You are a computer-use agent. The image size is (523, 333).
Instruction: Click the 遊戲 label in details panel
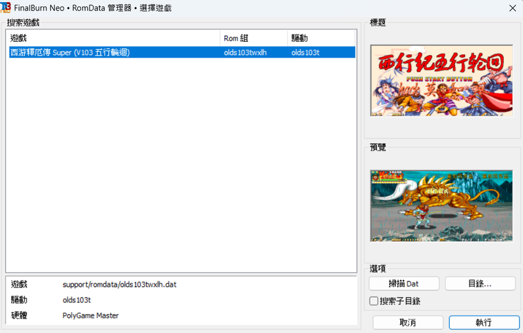click(19, 285)
